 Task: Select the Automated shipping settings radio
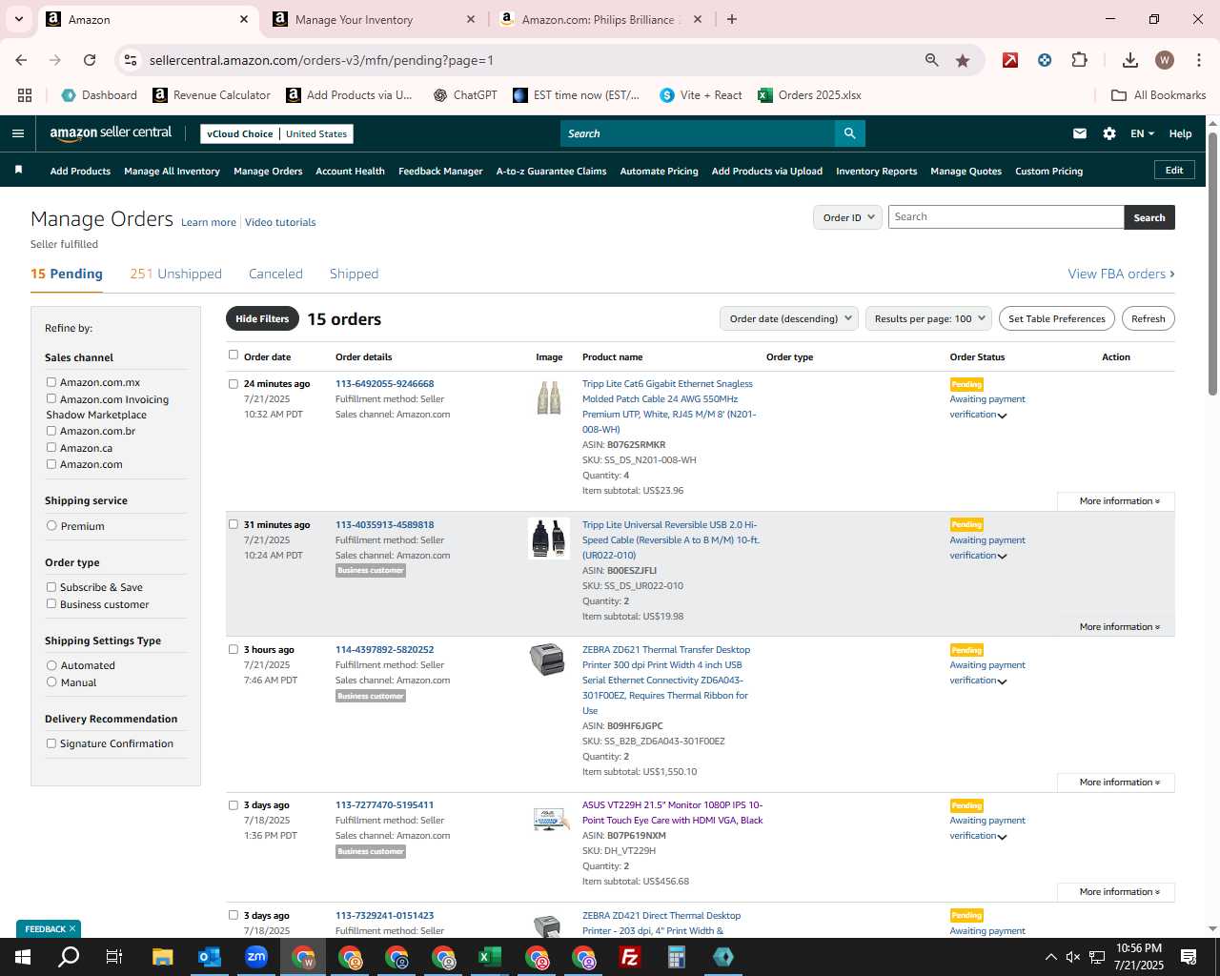point(51,665)
